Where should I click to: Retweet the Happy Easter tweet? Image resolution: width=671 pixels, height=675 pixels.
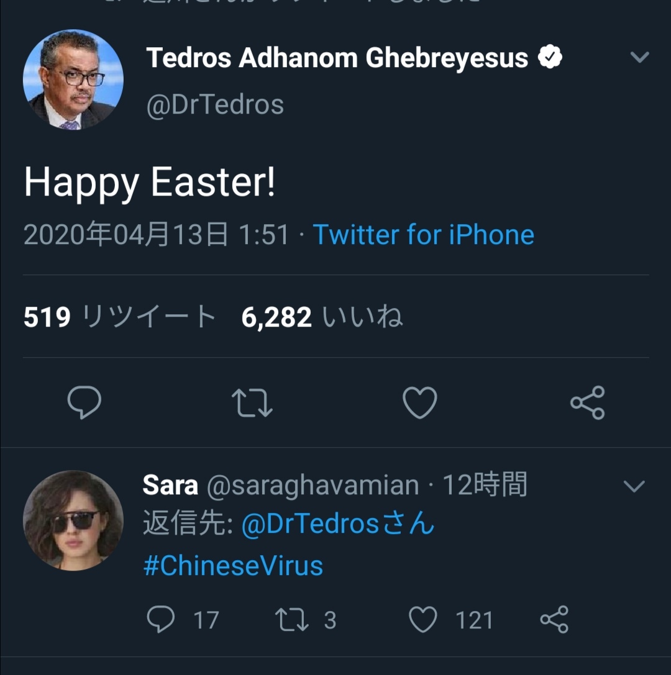pyautogui.click(x=252, y=402)
